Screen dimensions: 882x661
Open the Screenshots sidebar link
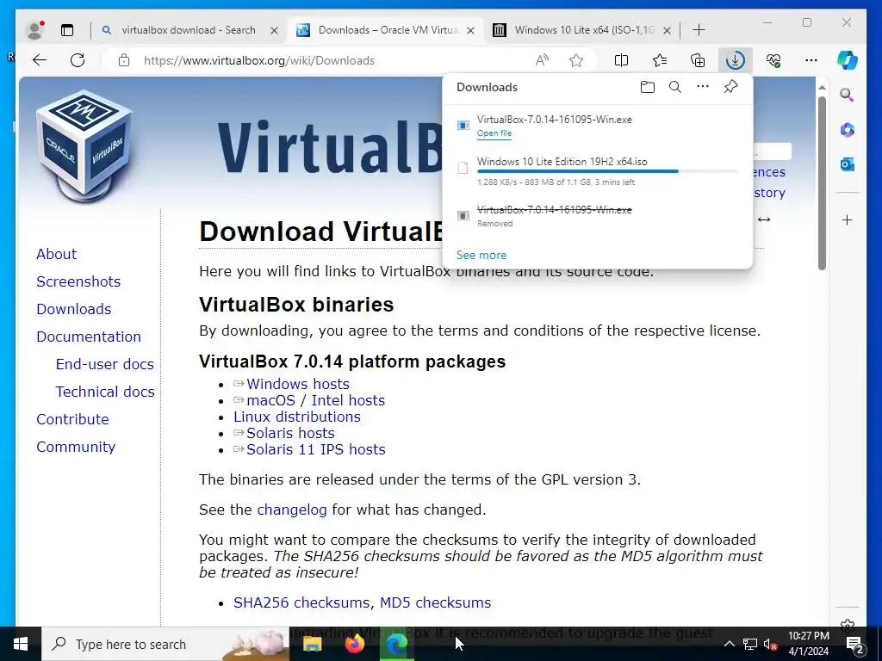click(x=78, y=281)
